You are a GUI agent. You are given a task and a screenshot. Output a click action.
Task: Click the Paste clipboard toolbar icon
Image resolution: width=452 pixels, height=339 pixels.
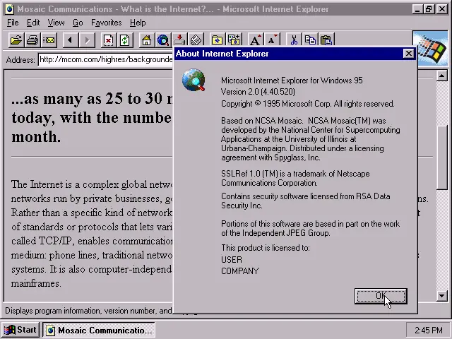(x=326, y=40)
